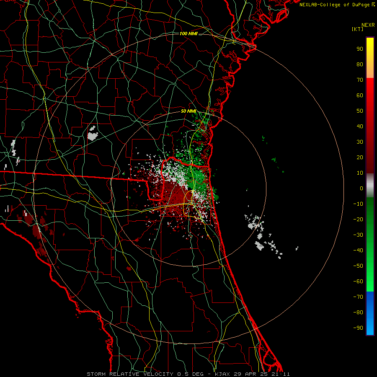Click the NEXR label above color bar
This screenshot has width=377, height=377.
pos(368,25)
